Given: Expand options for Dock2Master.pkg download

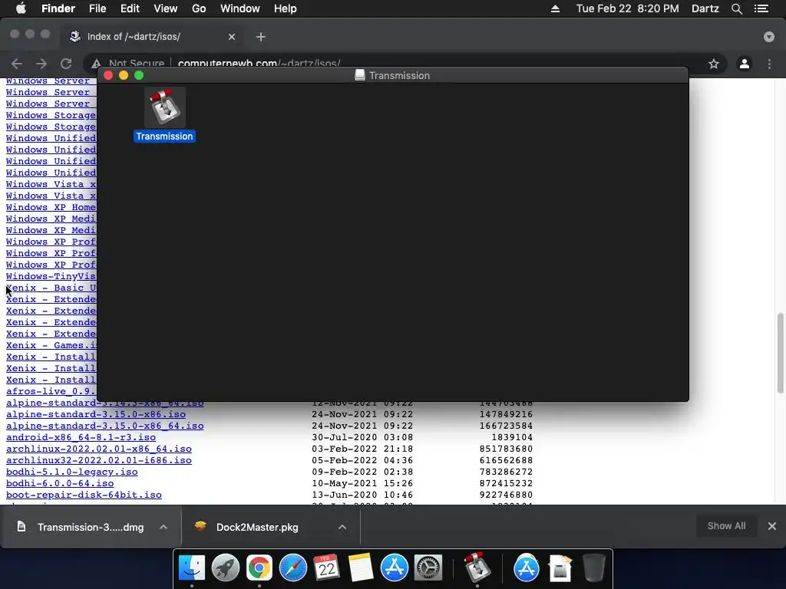Looking at the screenshot, I should [x=342, y=527].
